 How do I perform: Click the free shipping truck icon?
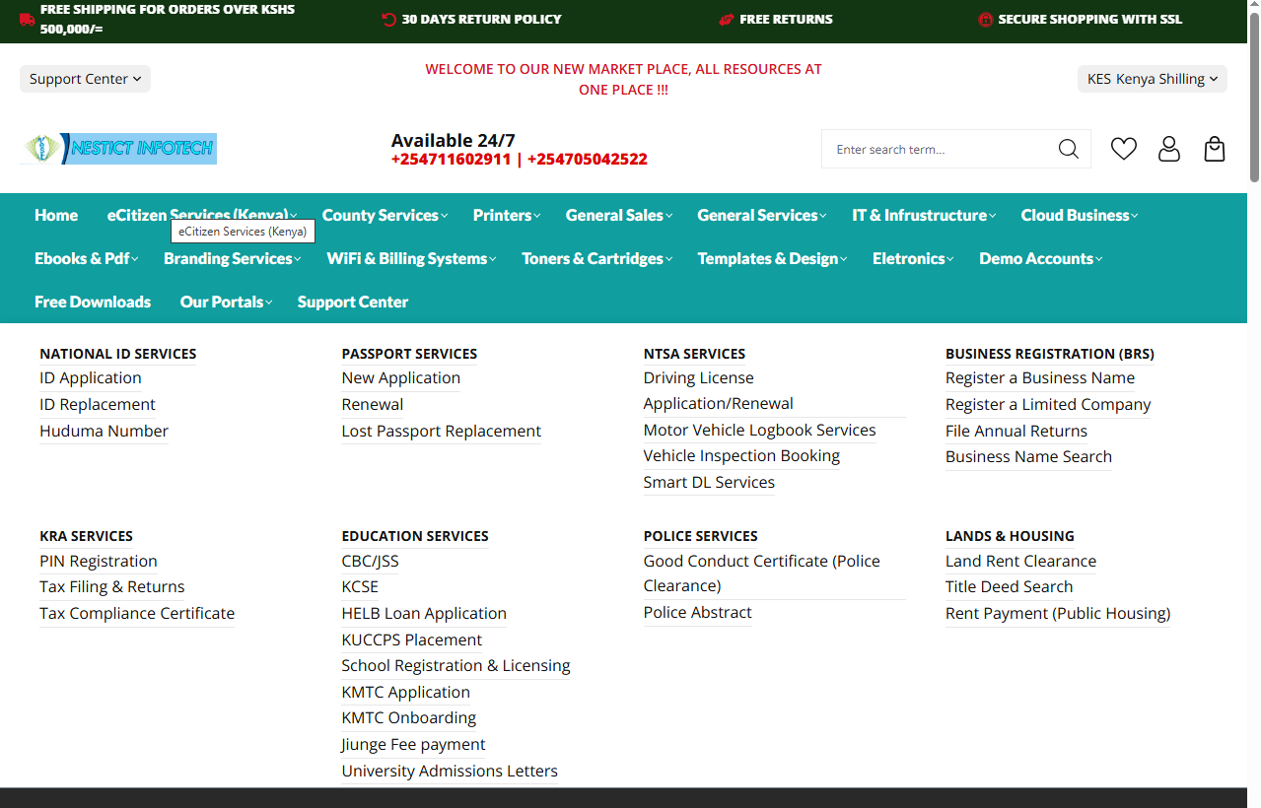[27, 20]
